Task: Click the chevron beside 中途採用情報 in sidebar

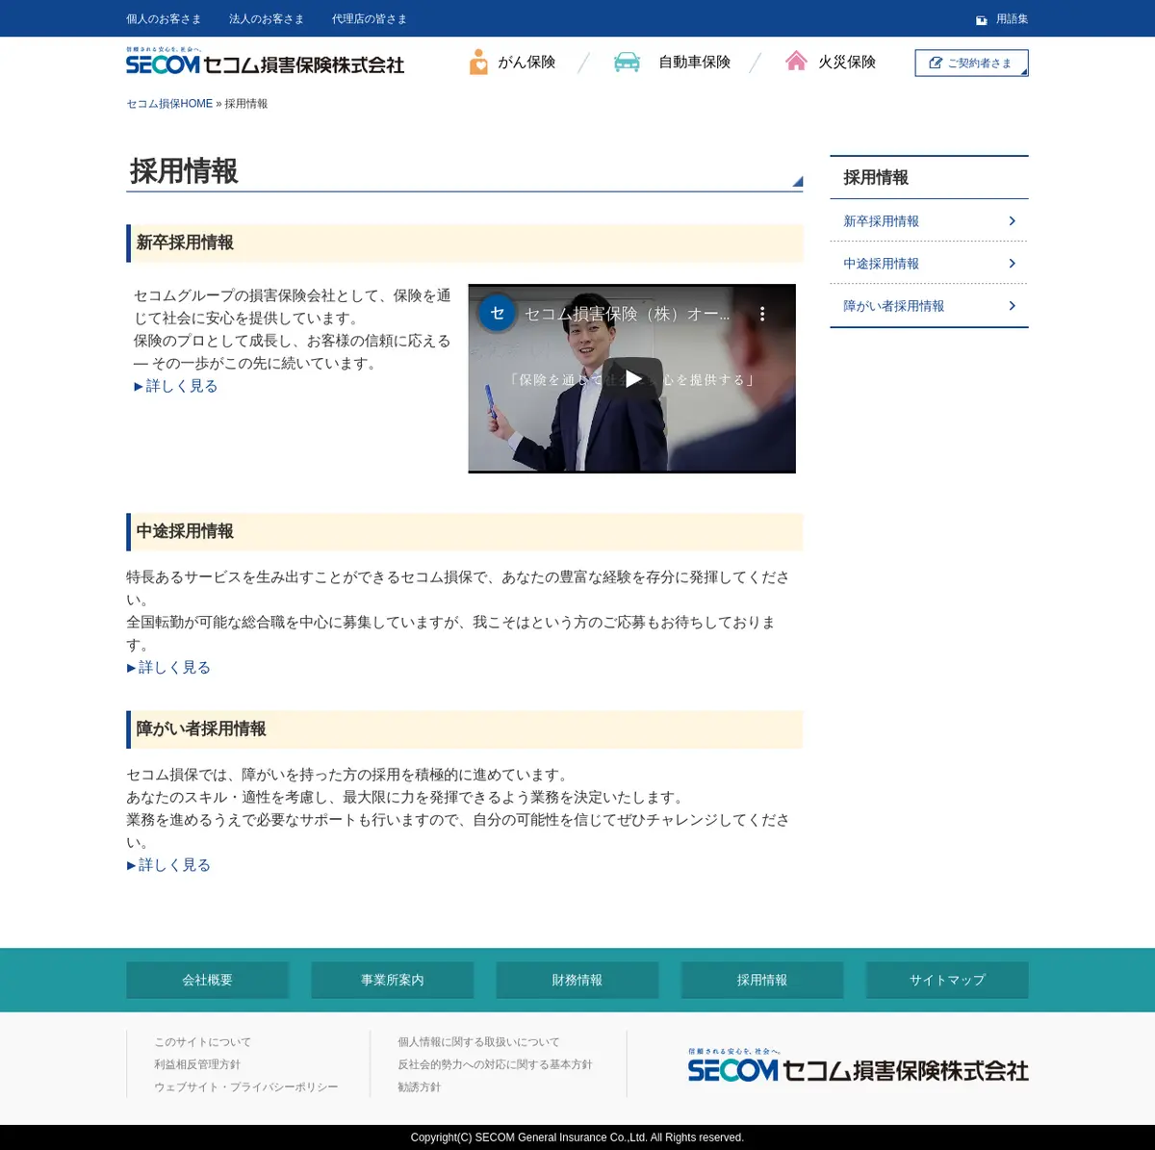Action: (1012, 264)
